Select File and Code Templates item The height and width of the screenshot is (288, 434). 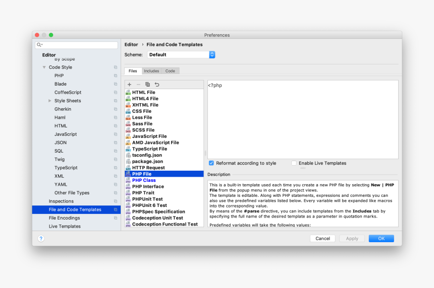tap(76, 209)
